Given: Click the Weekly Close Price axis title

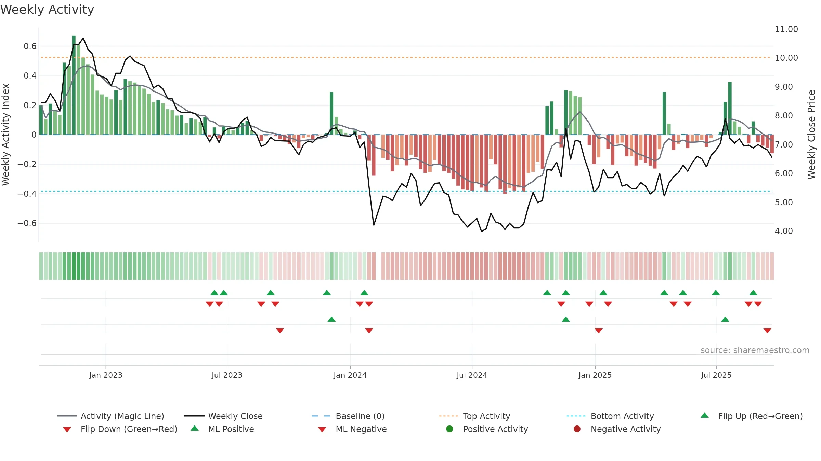Looking at the screenshot, I should click(x=811, y=135).
